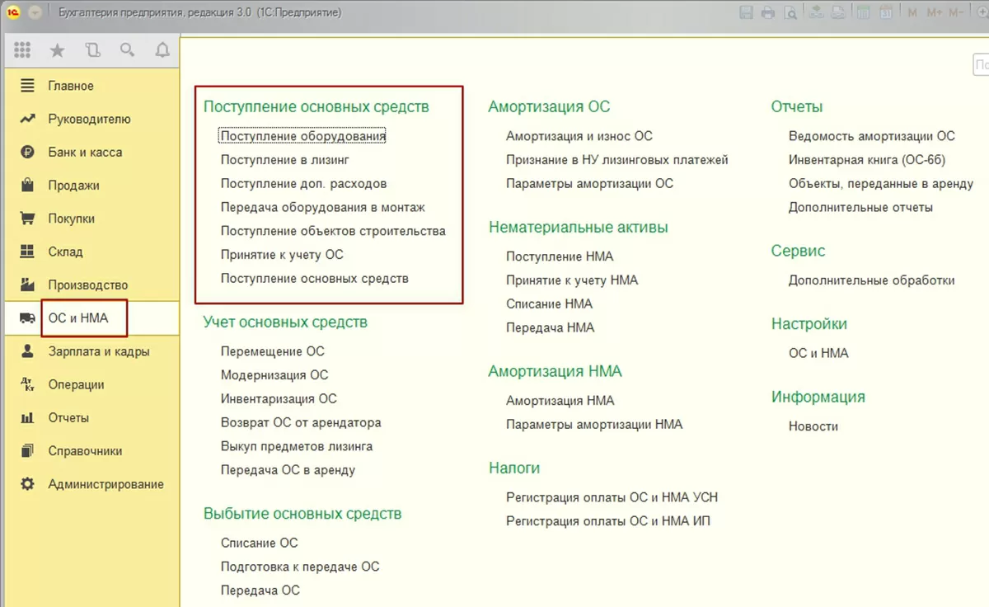Open Передача оборудования в монтаж link
This screenshot has height=607, width=989.
click(323, 208)
